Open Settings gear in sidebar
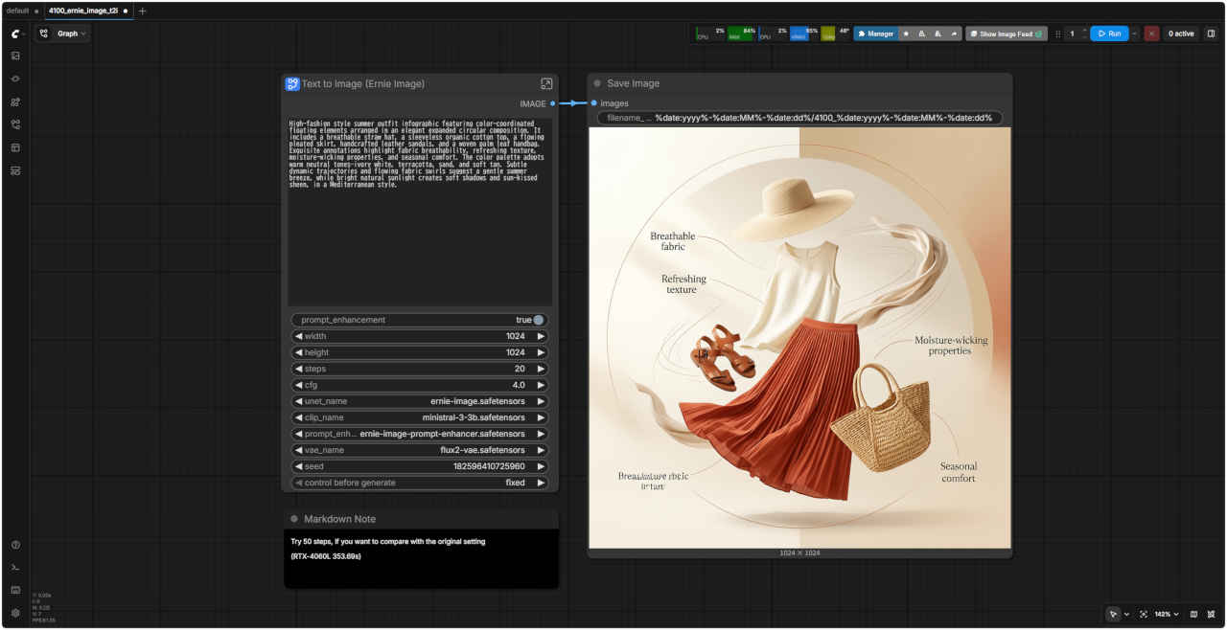The height and width of the screenshot is (630, 1227). click(15, 613)
